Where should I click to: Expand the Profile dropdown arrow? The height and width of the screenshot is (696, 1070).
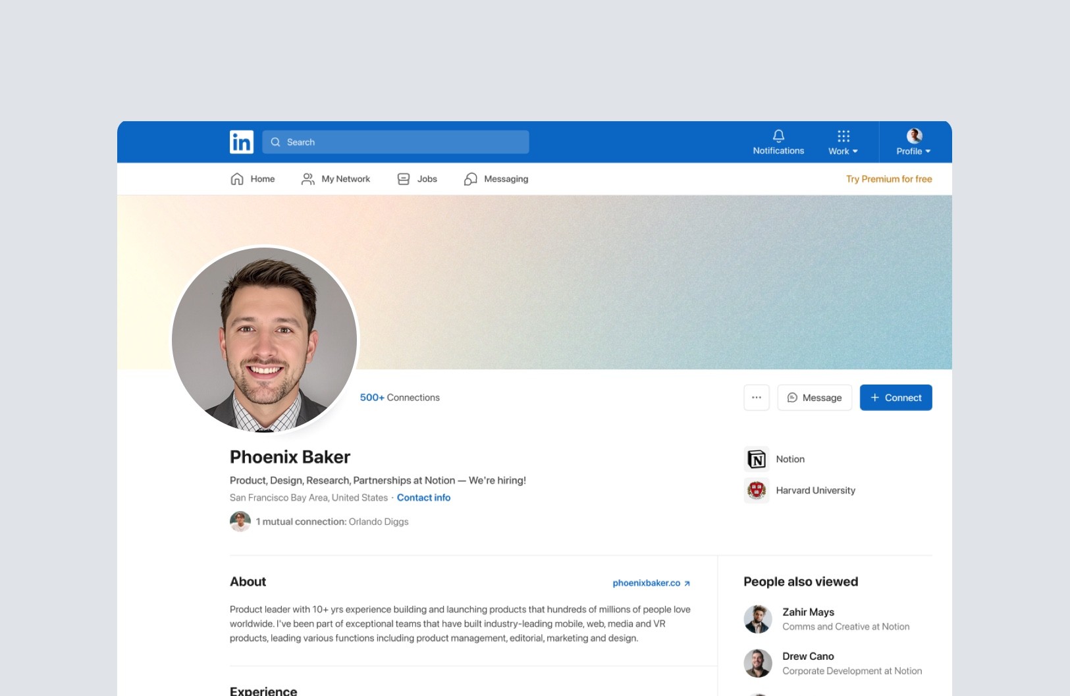(928, 151)
